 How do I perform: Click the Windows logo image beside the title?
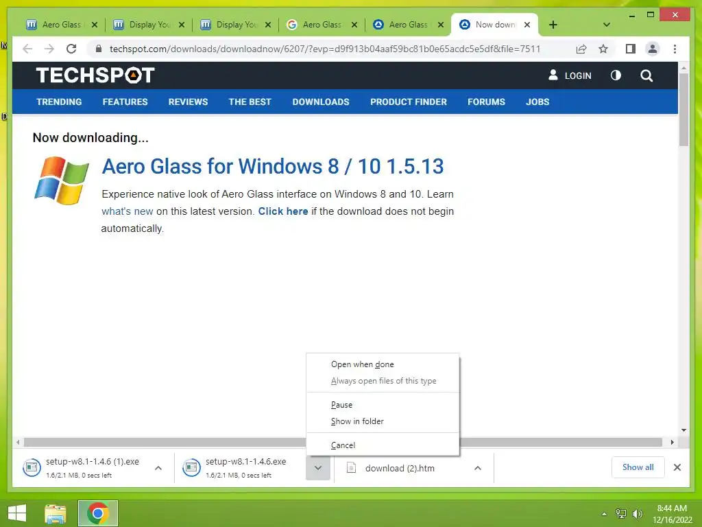(62, 180)
